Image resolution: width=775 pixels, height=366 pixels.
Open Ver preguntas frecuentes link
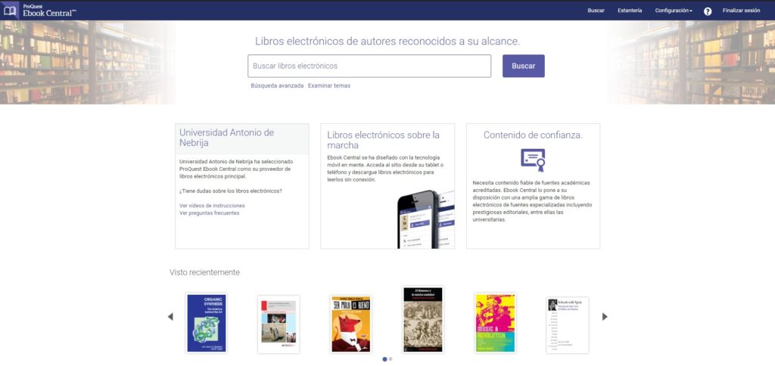click(209, 213)
